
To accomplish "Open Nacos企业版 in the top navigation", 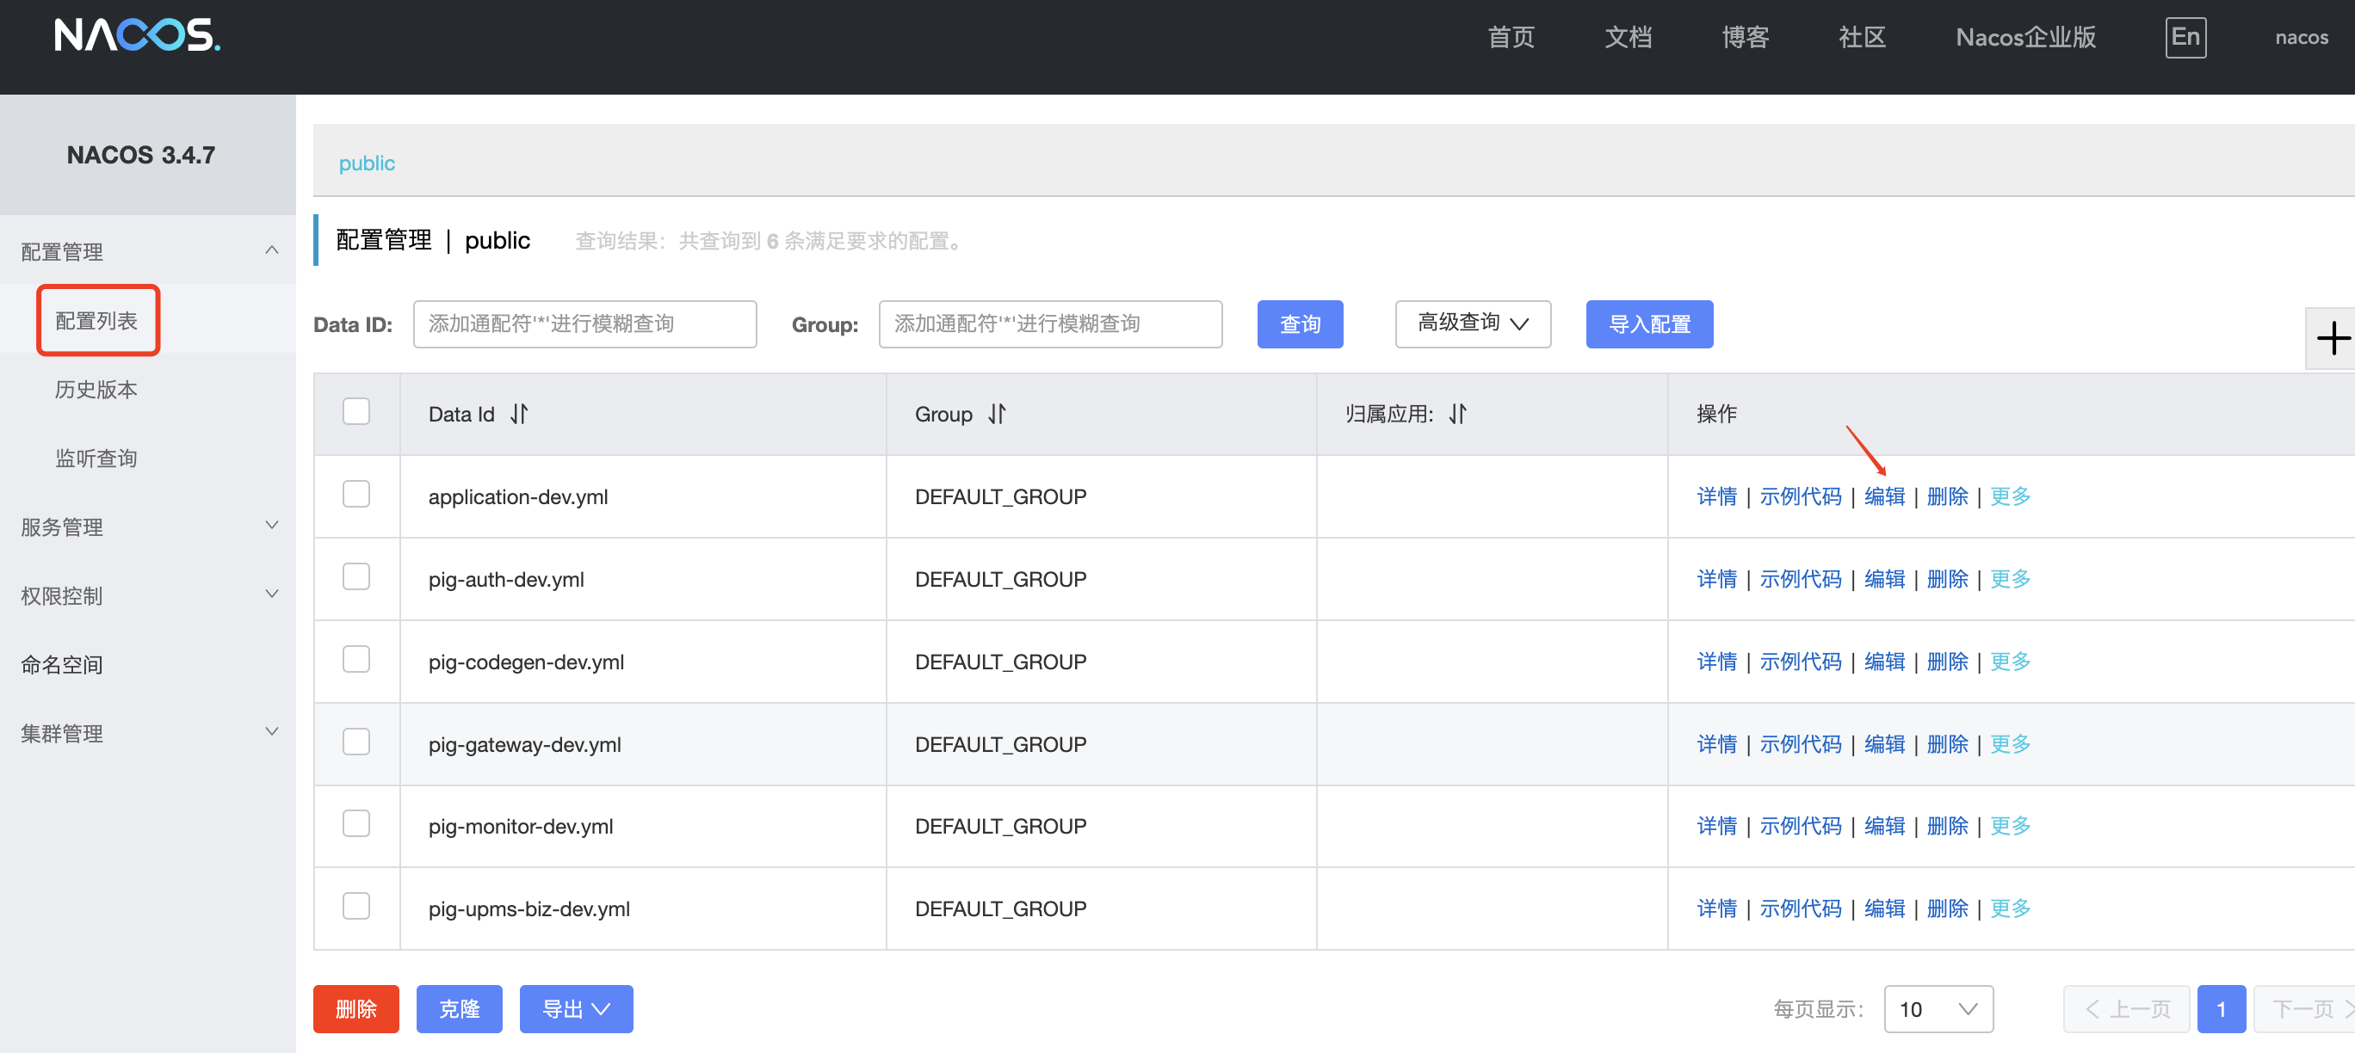I will pos(2026,38).
